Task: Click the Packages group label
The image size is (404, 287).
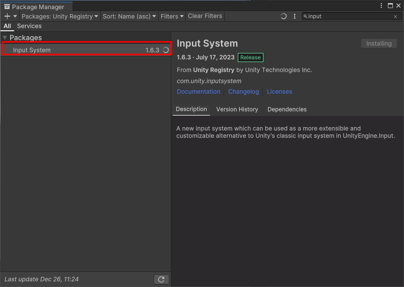Action: click(26, 38)
